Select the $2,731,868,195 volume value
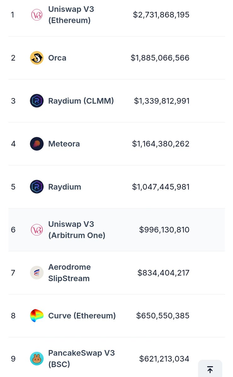 click(x=161, y=15)
